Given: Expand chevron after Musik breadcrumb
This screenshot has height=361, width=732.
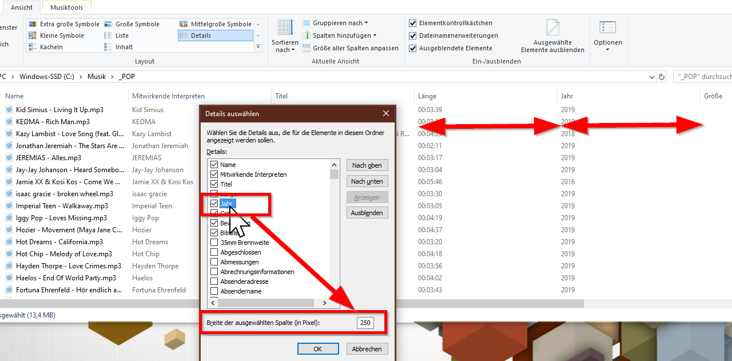Looking at the screenshot, I should pyautogui.click(x=113, y=77).
